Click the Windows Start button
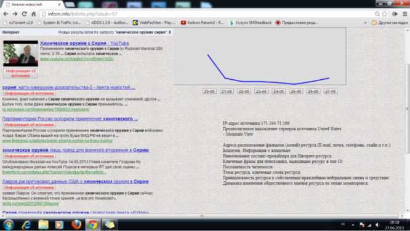The height and width of the screenshot is (231, 410). 9,224
